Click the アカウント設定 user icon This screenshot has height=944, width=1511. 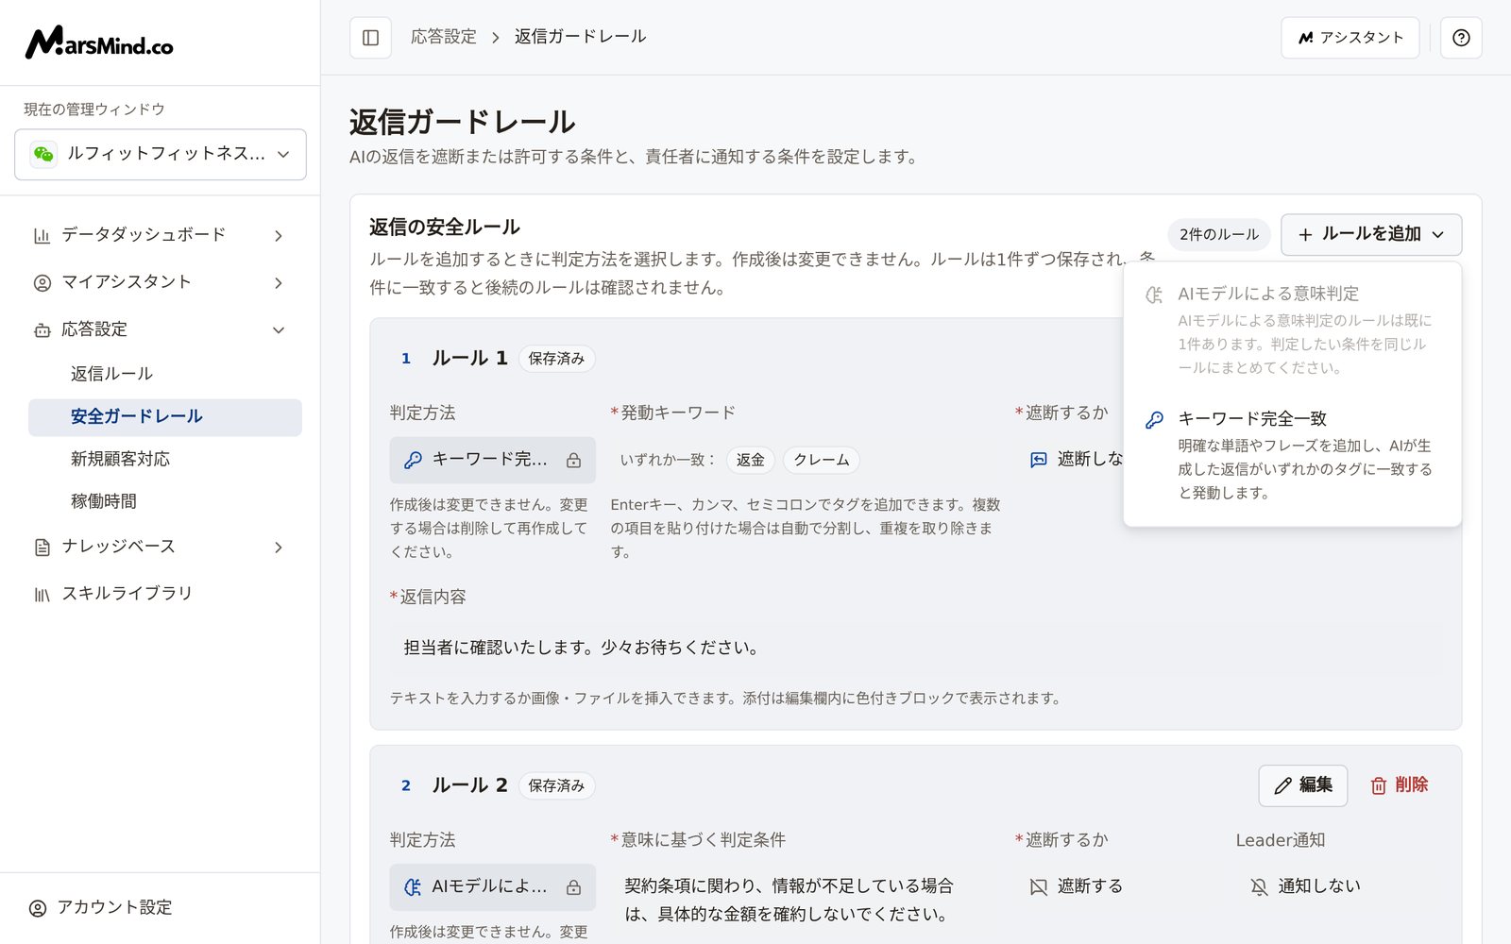pos(38,908)
